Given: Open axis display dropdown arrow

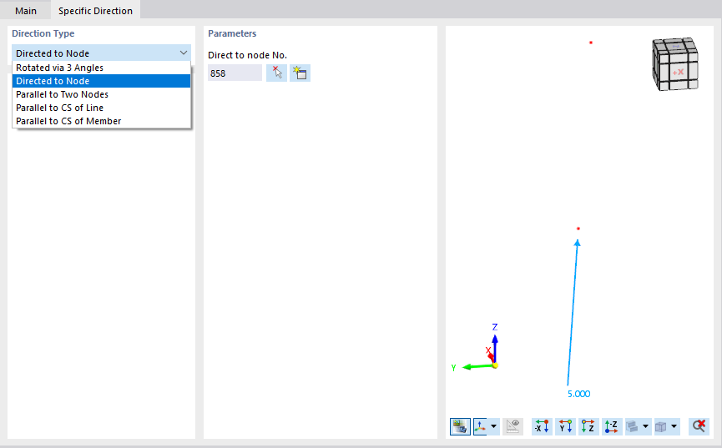Looking at the screenshot, I should 493,426.
